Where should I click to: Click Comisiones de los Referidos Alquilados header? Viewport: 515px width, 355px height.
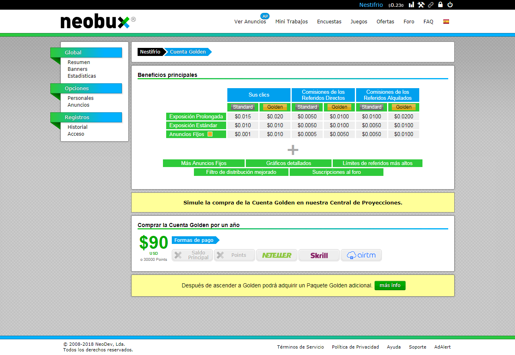387,95
